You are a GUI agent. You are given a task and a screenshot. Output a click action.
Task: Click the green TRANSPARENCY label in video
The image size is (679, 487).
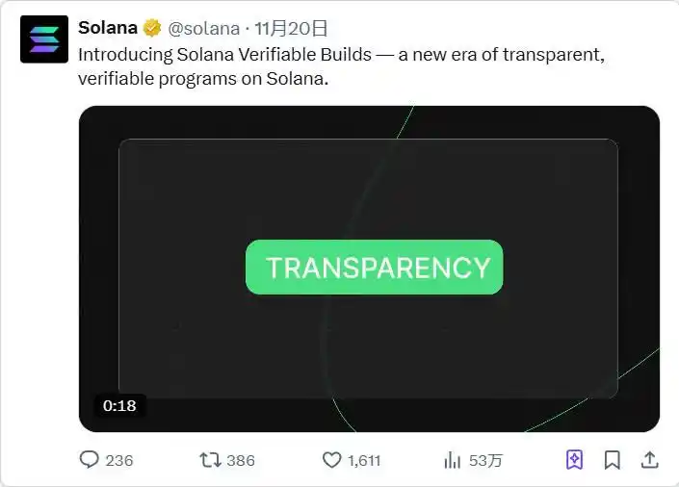click(x=374, y=267)
